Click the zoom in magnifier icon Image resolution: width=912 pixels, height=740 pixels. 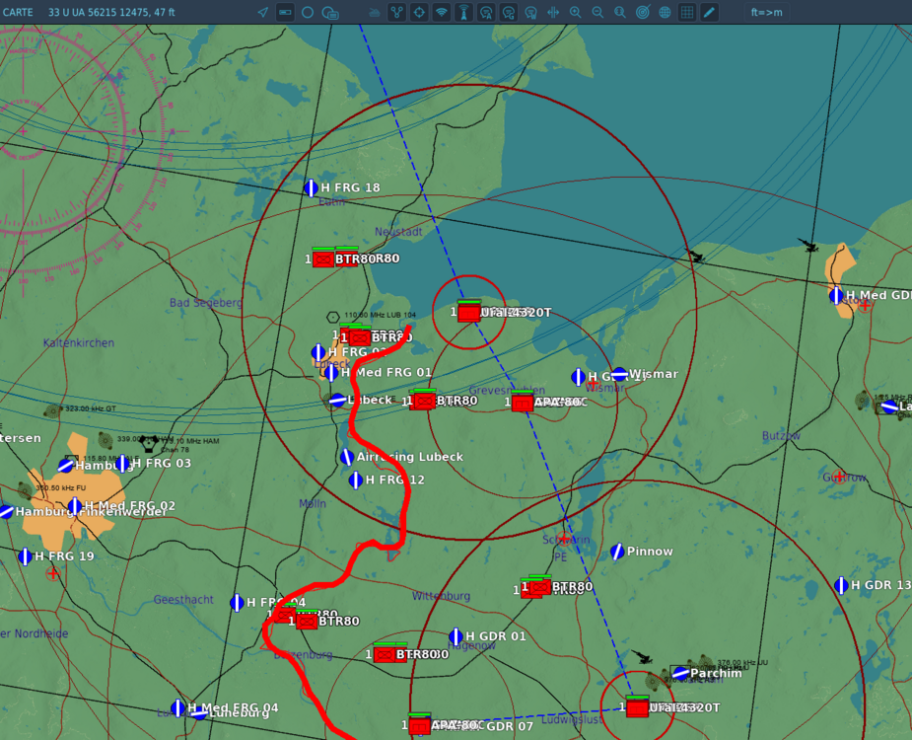click(x=575, y=12)
